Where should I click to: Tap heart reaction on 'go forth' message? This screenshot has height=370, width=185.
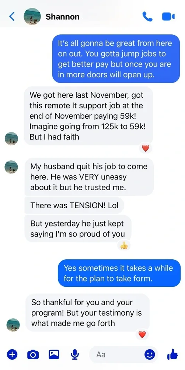click(142, 334)
